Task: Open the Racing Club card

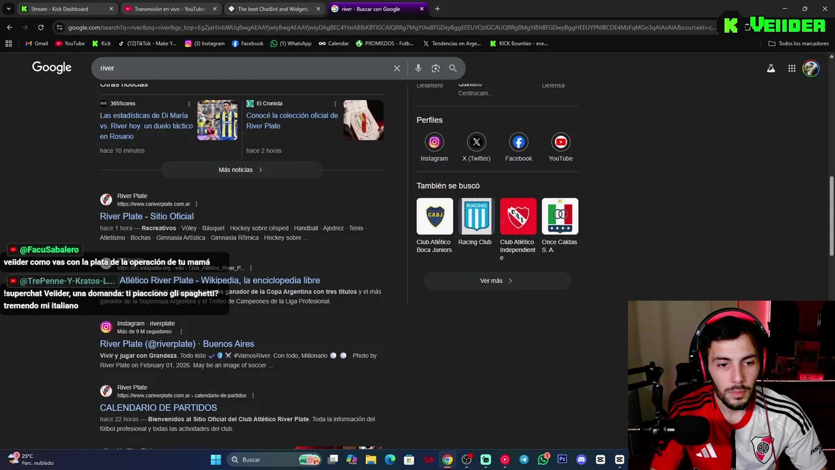Action: pos(476,222)
